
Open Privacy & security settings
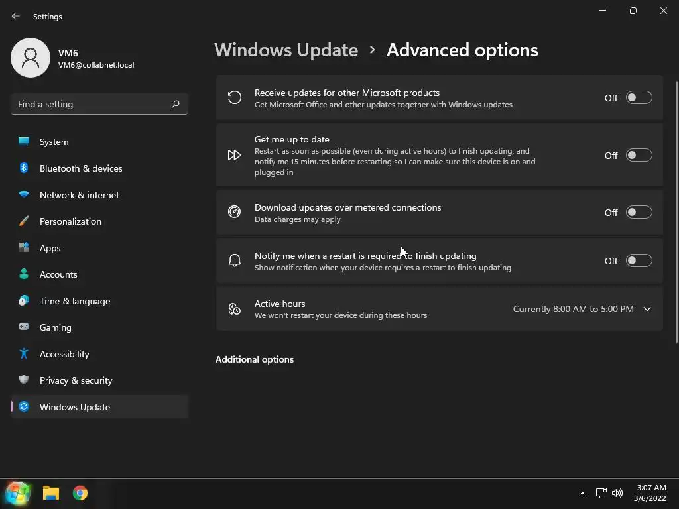click(99, 380)
